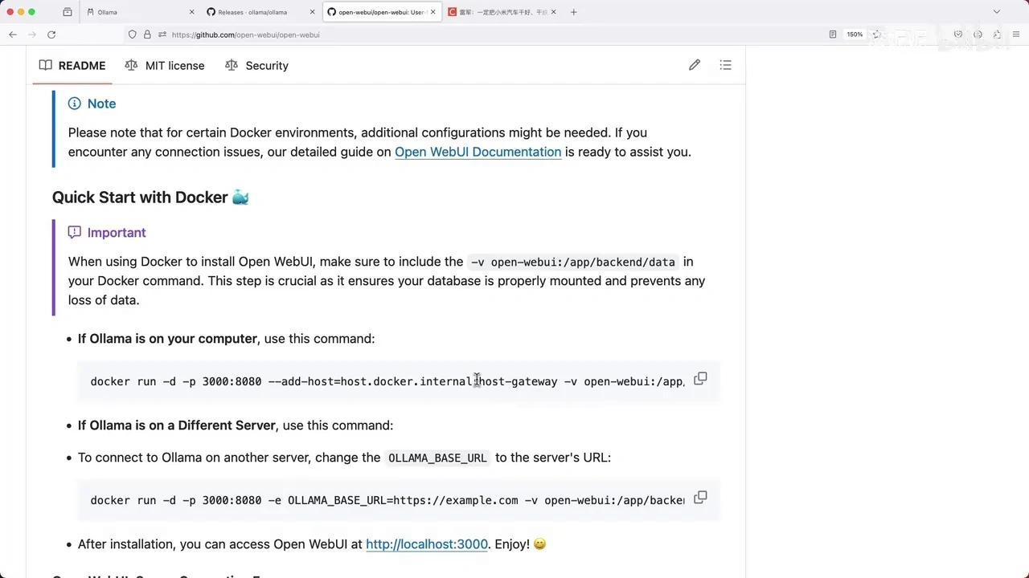Open the browser extensions panel
Viewport: 1029px width, 578px height.
(x=997, y=35)
